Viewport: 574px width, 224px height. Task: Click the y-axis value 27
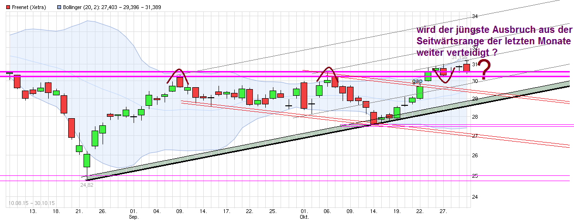pos(475,136)
